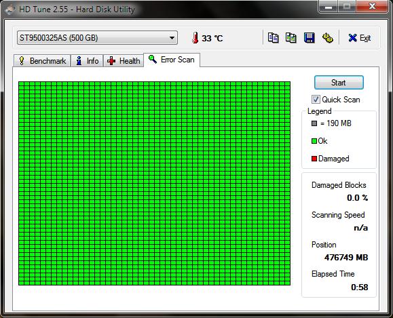
Task: Click the HD Tune title bar app icon
Action: [x=10, y=9]
